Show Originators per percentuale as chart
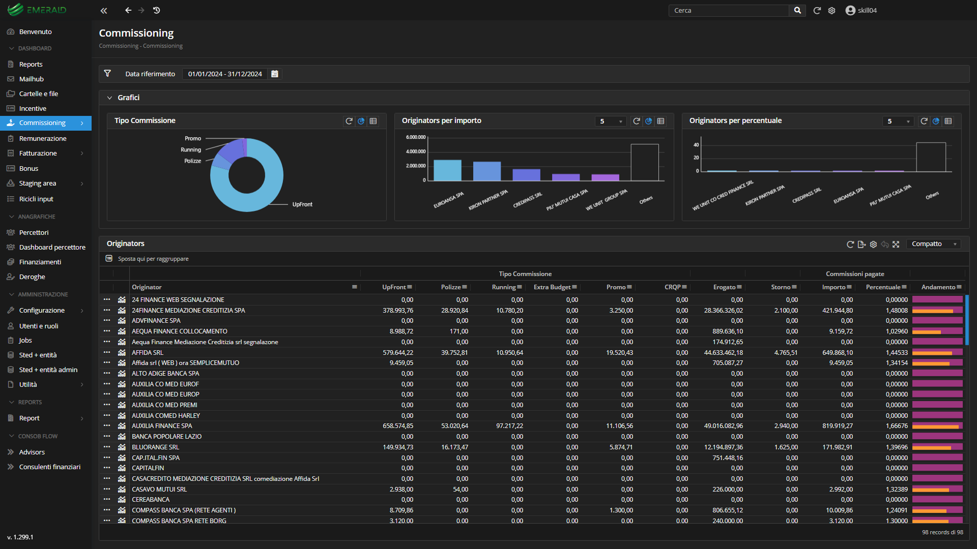 click(x=936, y=121)
